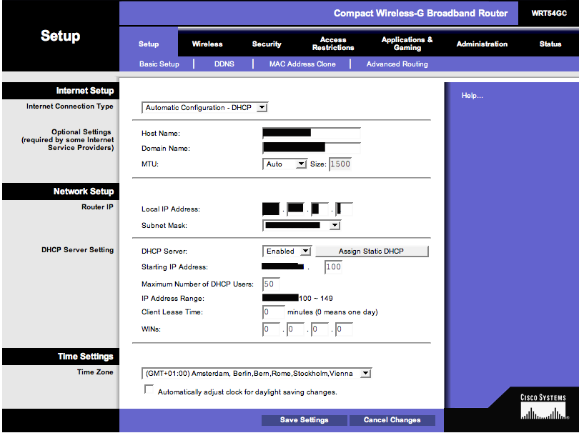579x438 pixels.
Task: Click the Starting IP Address field showing 100
Action: click(x=333, y=267)
